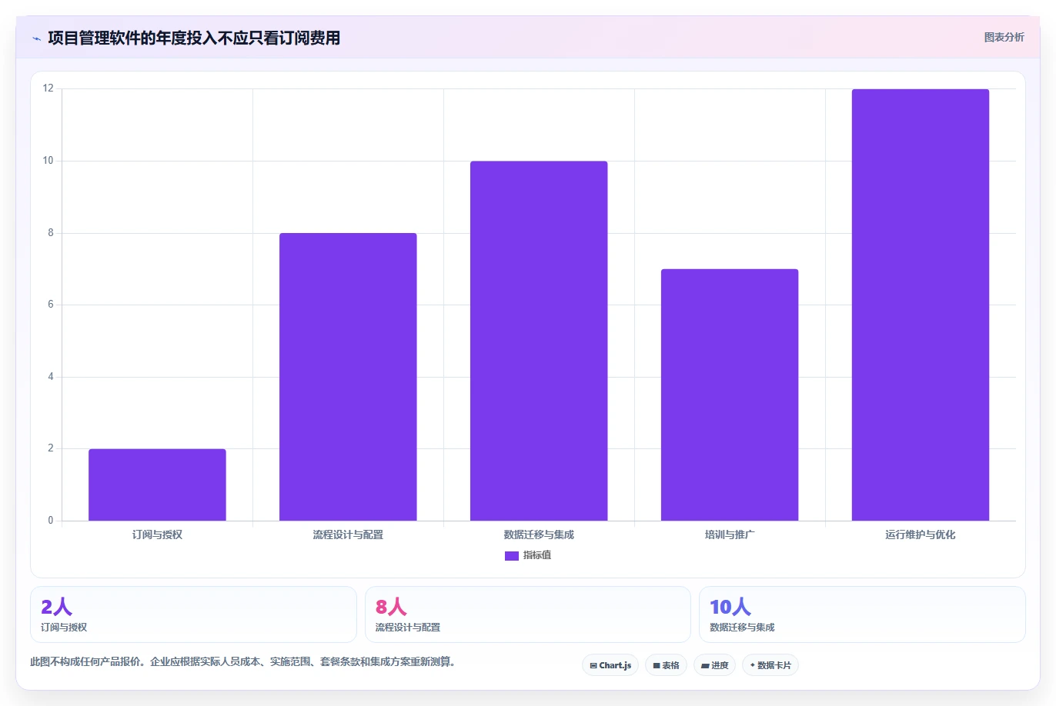Click the y-axis value 4

(x=51, y=377)
